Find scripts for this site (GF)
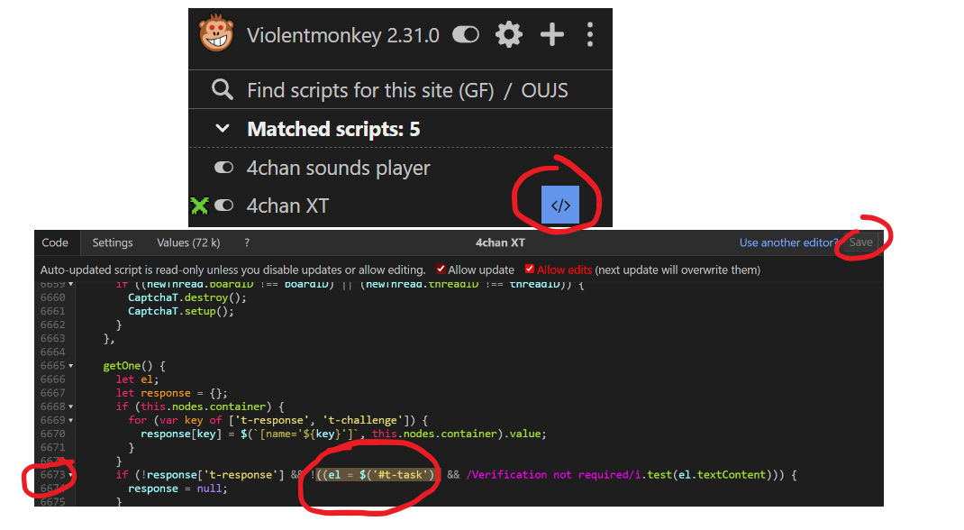Viewport: 964px width, 530px height. (x=370, y=90)
